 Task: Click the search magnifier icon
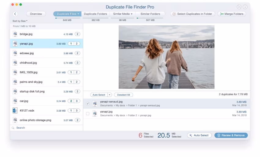pos(13,128)
